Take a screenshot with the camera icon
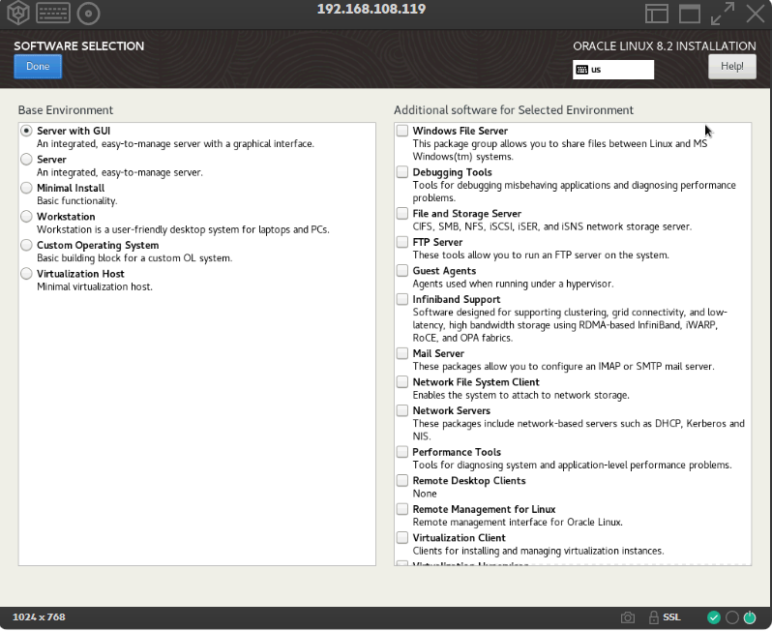 (x=627, y=617)
